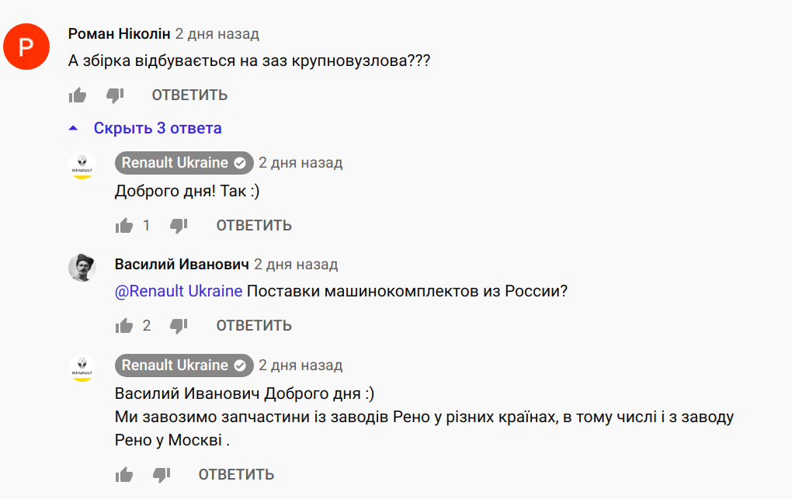The image size is (792, 499).
Task: Like Renault Ukraine's reply about Москві
Action: (x=124, y=475)
